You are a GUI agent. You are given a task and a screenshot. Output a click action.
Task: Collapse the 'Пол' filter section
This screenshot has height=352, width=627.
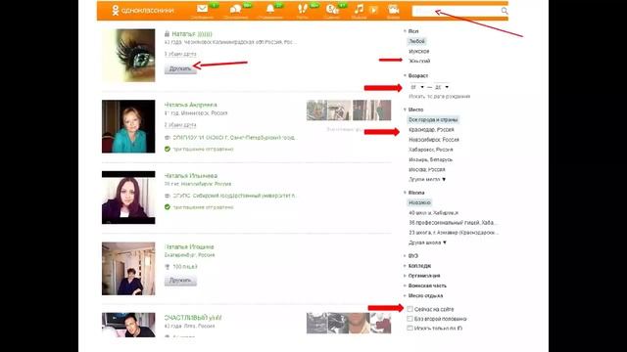(x=411, y=31)
